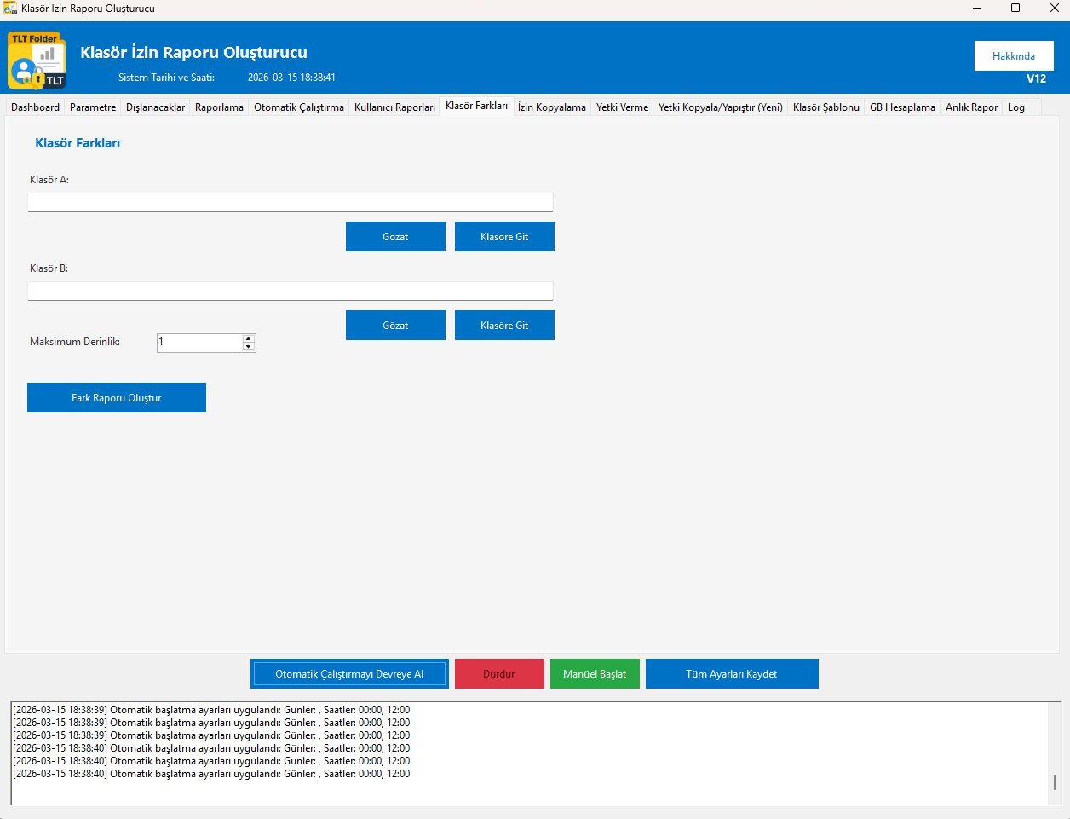Click the Klasör A path field
This screenshot has width=1070, height=819.
coord(290,202)
